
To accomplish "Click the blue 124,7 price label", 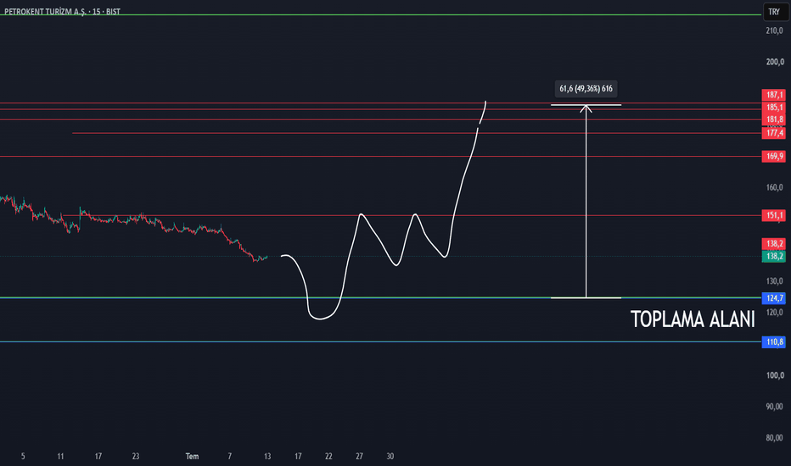I will click(774, 298).
